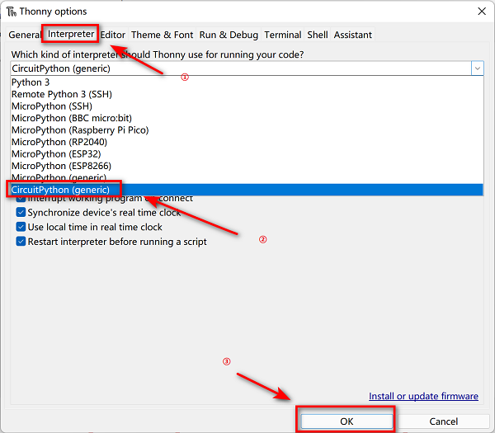
Task: Collapse the interpreter dropdown arrow
Action: point(478,68)
